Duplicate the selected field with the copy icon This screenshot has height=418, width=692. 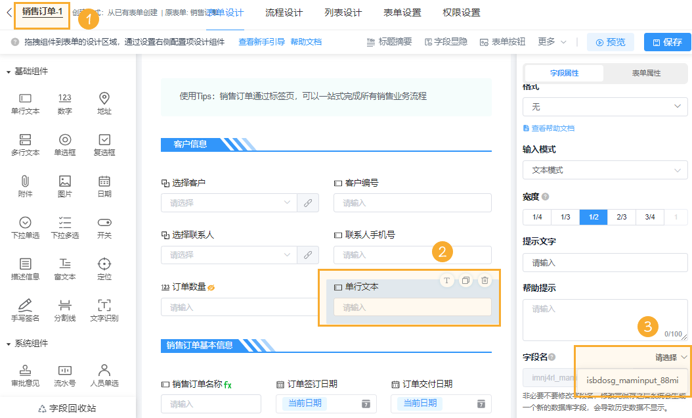click(x=466, y=280)
